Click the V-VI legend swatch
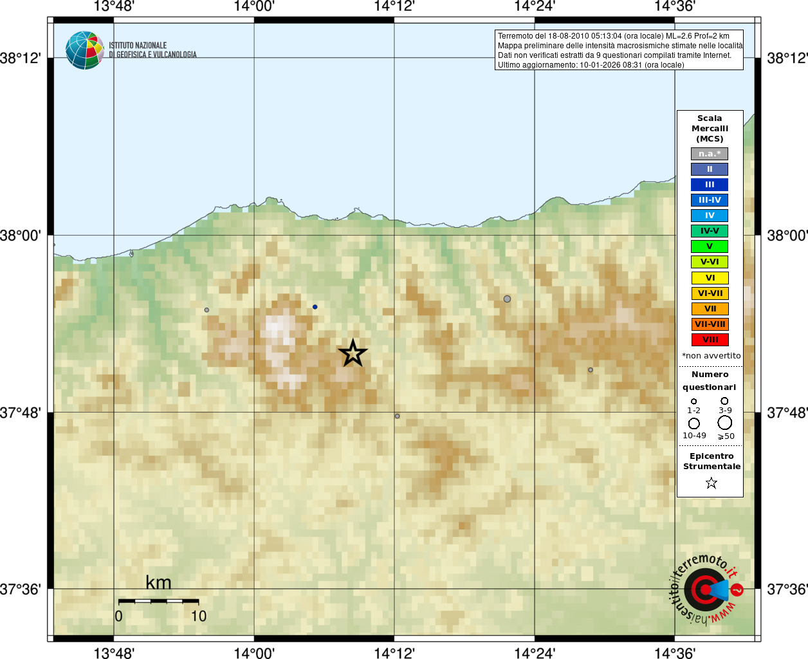The height and width of the screenshot is (659, 808). tap(710, 262)
